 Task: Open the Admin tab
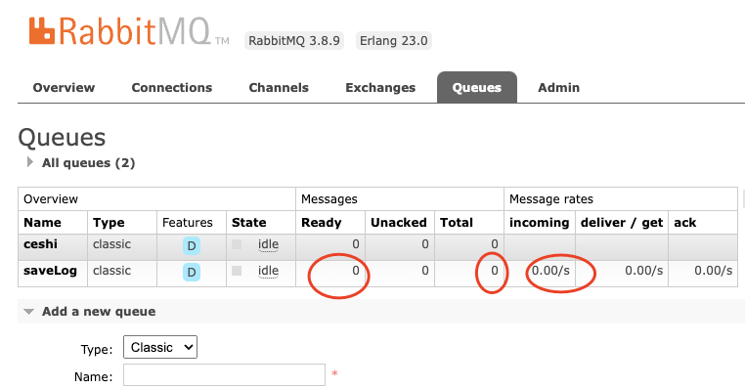point(558,88)
